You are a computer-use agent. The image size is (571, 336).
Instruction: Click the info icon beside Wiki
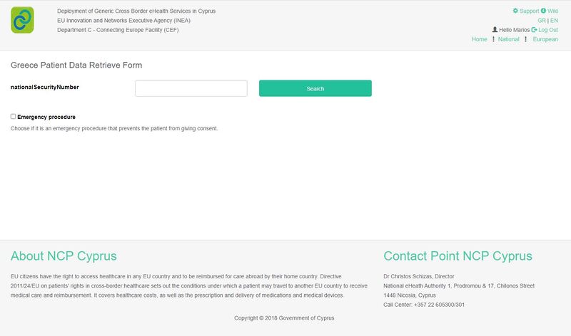[x=543, y=11]
